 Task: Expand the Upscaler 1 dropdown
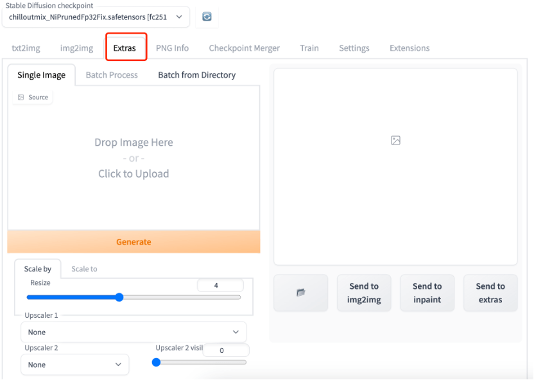pyautogui.click(x=133, y=332)
